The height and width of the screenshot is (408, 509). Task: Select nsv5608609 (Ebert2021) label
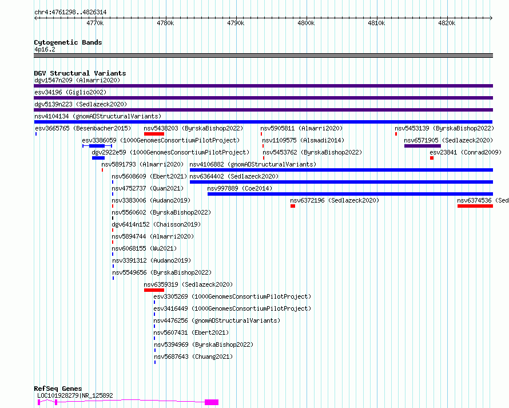point(149,176)
